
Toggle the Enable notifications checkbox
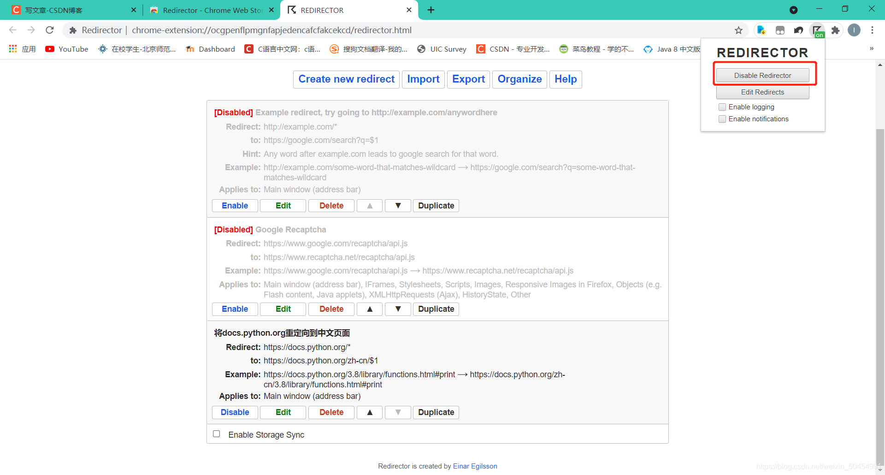pos(722,119)
